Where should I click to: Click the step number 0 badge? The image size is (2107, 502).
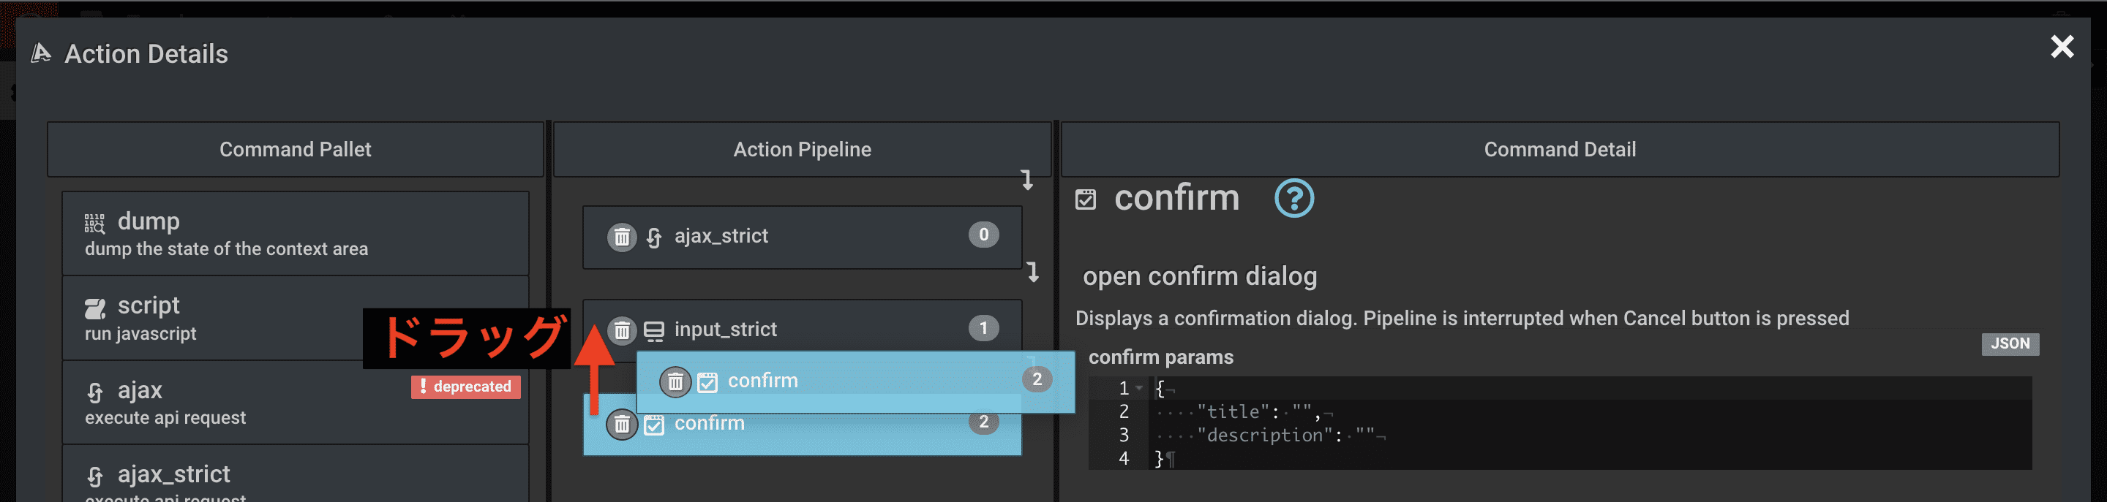point(983,235)
